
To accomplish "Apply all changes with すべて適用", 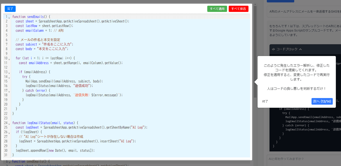I will coord(217,9).
